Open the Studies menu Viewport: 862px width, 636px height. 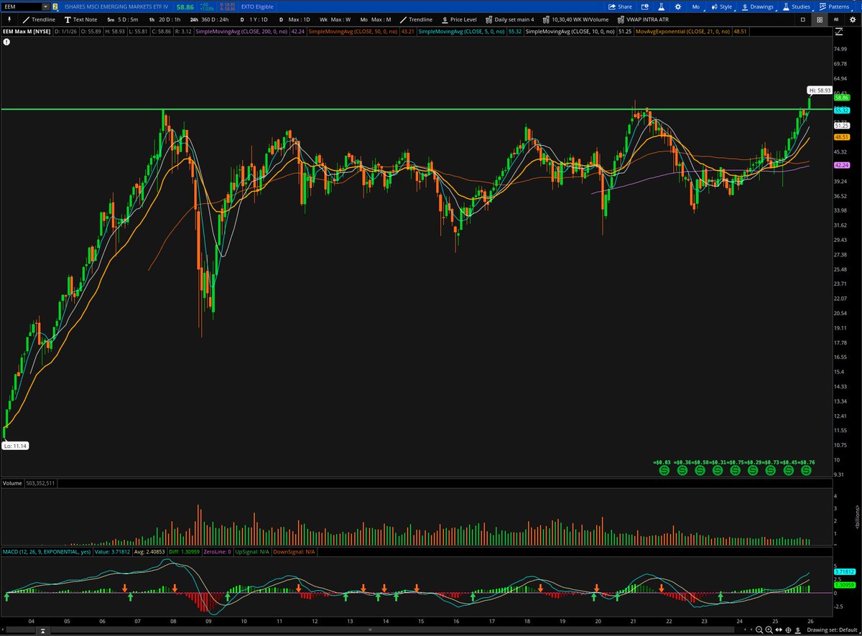[x=796, y=6]
